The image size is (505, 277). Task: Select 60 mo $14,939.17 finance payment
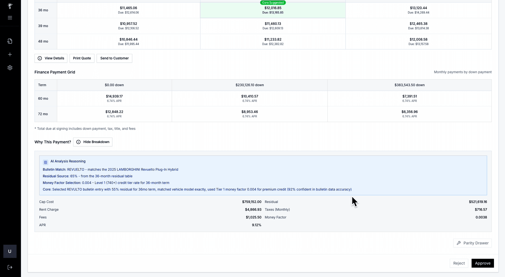[x=114, y=99]
